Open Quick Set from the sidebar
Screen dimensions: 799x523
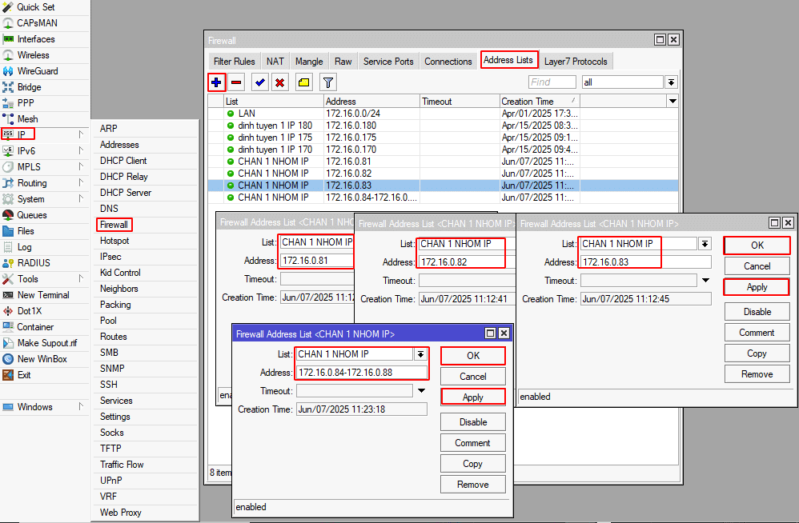[x=45, y=7]
